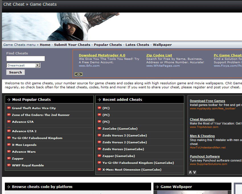This screenshot has height=194, width=242.
Task: Open Pc Game Cheats ad link
Action: click(x=228, y=55)
